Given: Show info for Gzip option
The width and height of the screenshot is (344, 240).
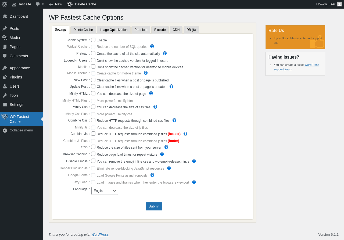Looking at the screenshot, I should (x=166, y=147).
